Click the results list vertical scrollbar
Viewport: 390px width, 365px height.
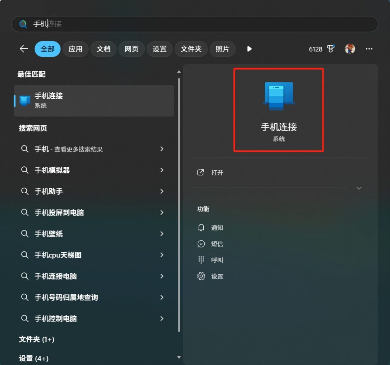179,205
